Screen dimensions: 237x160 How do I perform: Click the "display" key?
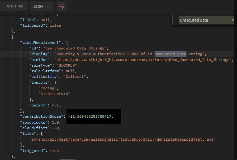coord(39,54)
